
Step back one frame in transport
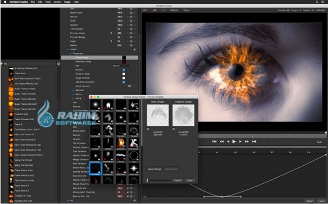(x=228, y=142)
